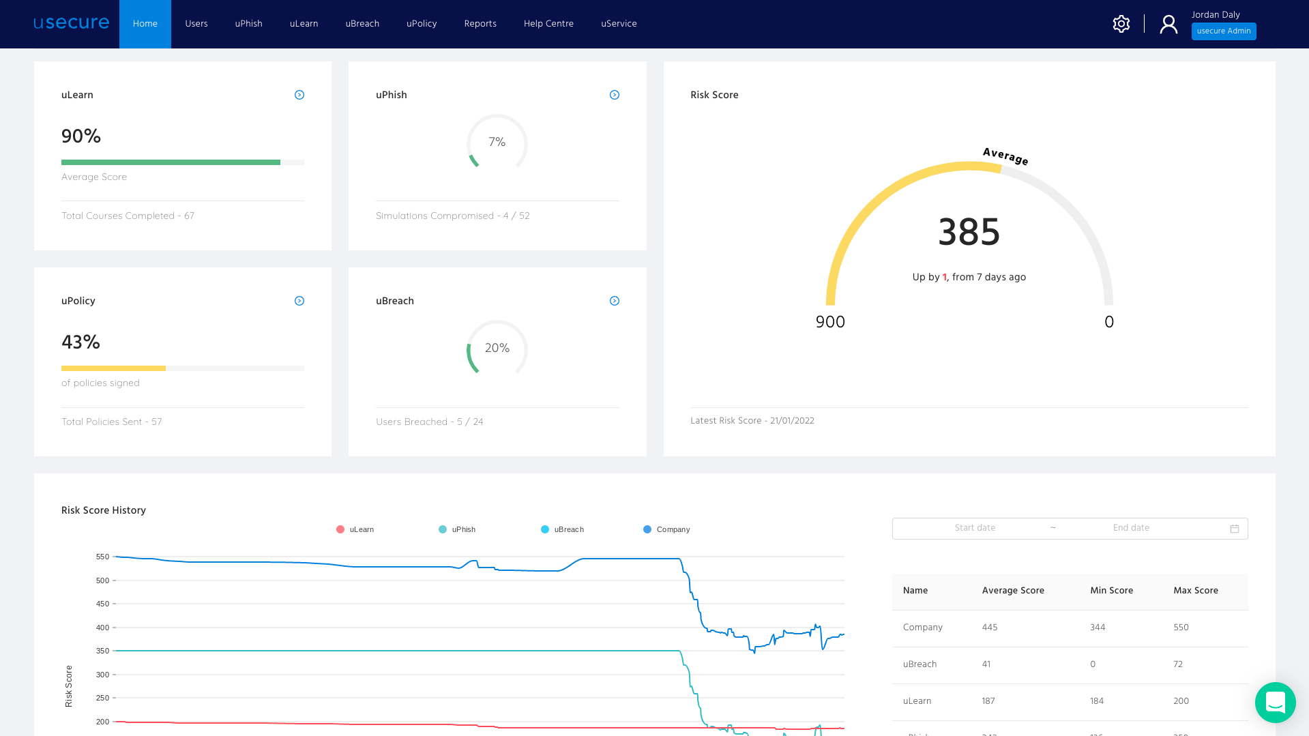The width and height of the screenshot is (1309, 736).
Task: Toggle the Company series in the chart legend
Action: coord(666,529)
